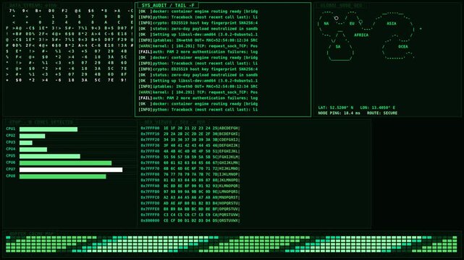Select hex address 0x7FFF50
464x260 pixels.
pos(150,157)
